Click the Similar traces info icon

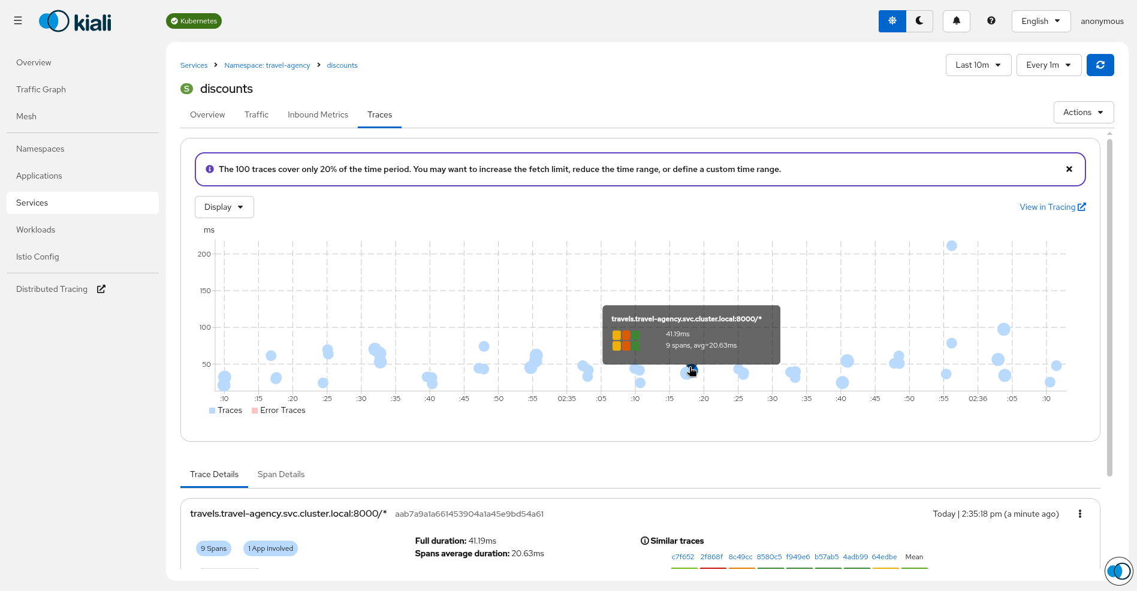coord(645,541)
